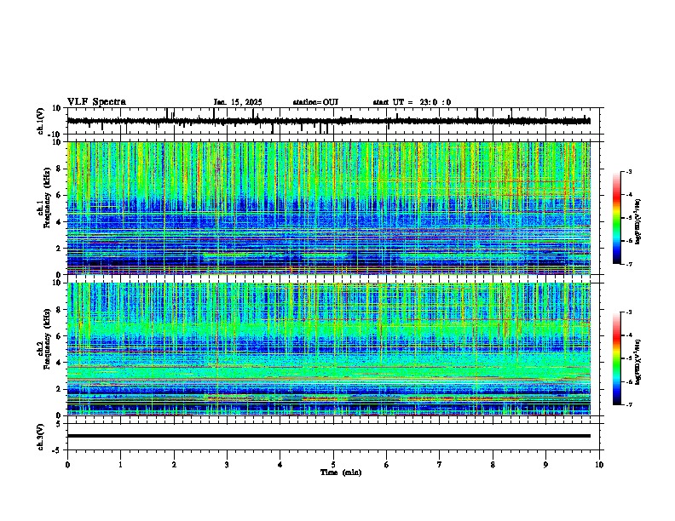
Task: Click the "-3" label on ch.1 color bar
Action: [x=628, y=172]
